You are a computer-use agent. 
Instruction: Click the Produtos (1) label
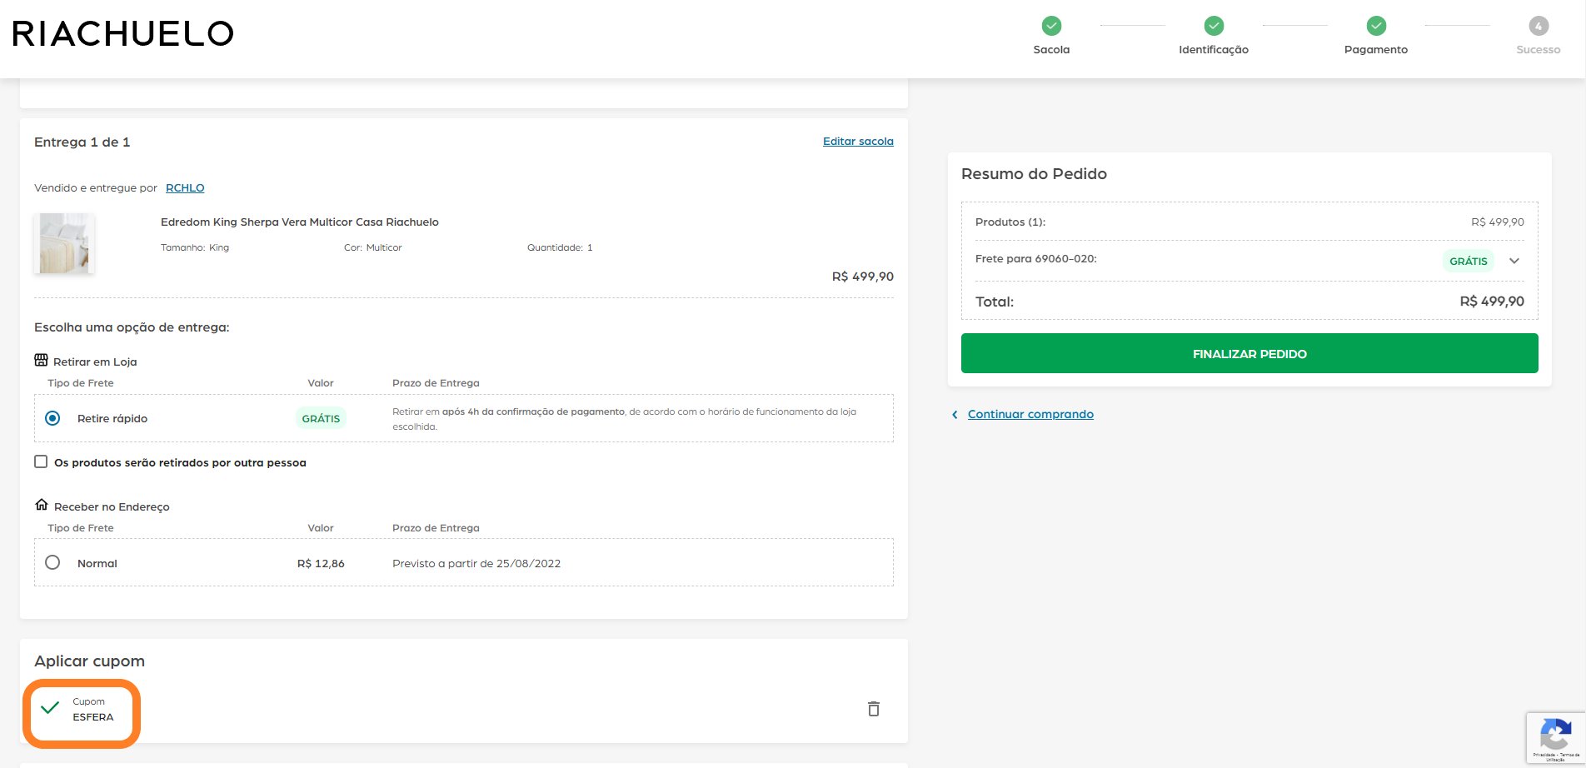1010,222
